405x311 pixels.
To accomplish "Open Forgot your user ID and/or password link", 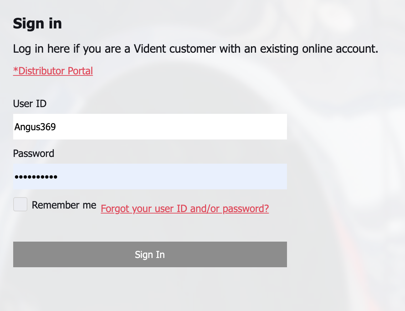I will (185, 209).
